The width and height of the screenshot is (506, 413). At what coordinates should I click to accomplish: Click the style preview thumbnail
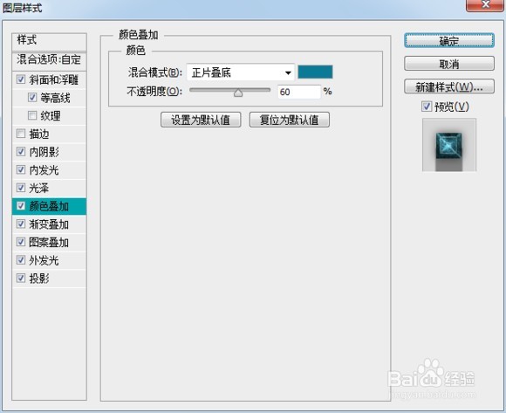[449, 145]
